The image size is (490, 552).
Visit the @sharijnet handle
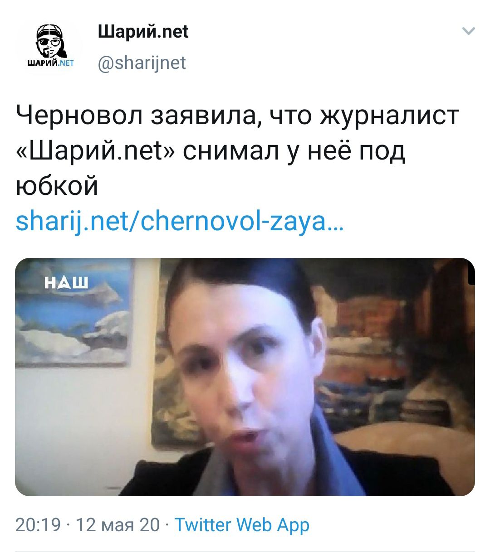pos(142,63)
